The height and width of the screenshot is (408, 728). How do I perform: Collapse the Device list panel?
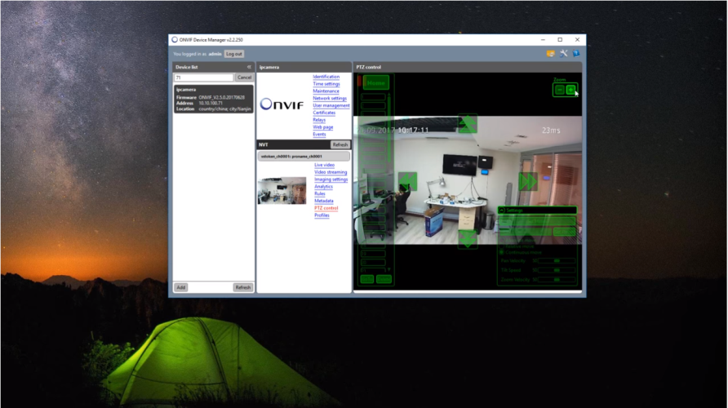[249, 67]
